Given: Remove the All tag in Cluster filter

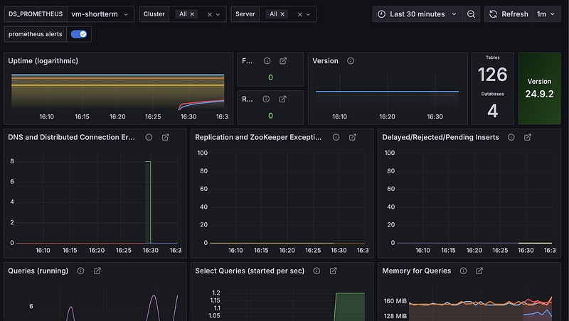Looking at the screenshot, I should coord(192,14).
